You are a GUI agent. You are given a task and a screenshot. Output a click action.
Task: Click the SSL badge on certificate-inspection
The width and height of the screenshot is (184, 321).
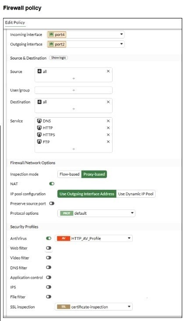(x=64, y=307)
